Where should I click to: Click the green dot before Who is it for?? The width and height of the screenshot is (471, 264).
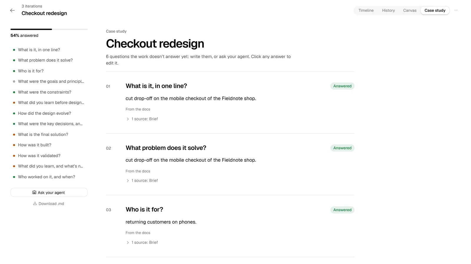pyautogui.click(x=14, y=71)
